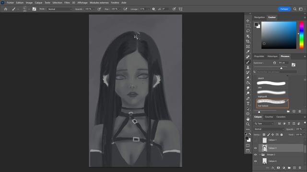Open the Lissage value dropdown arrow
This screenshot has height=172, width=307.
[148, 9]
